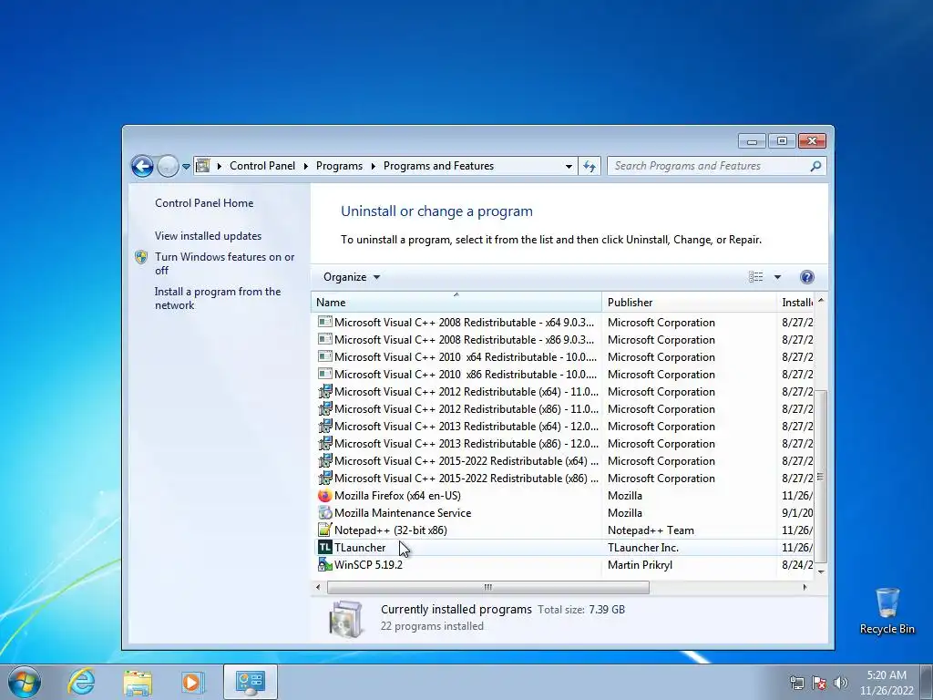This screenshot has width=933, height=700.
Task: Select Programs breadcrumb
Action: [339, 166]
